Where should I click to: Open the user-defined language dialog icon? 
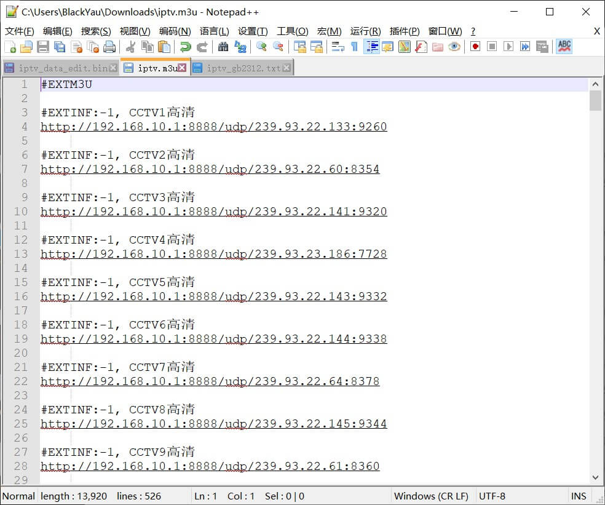point(387,47)
